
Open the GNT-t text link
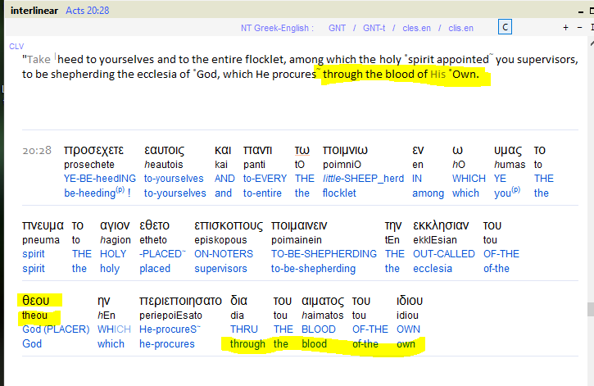[x=376, y=28]
